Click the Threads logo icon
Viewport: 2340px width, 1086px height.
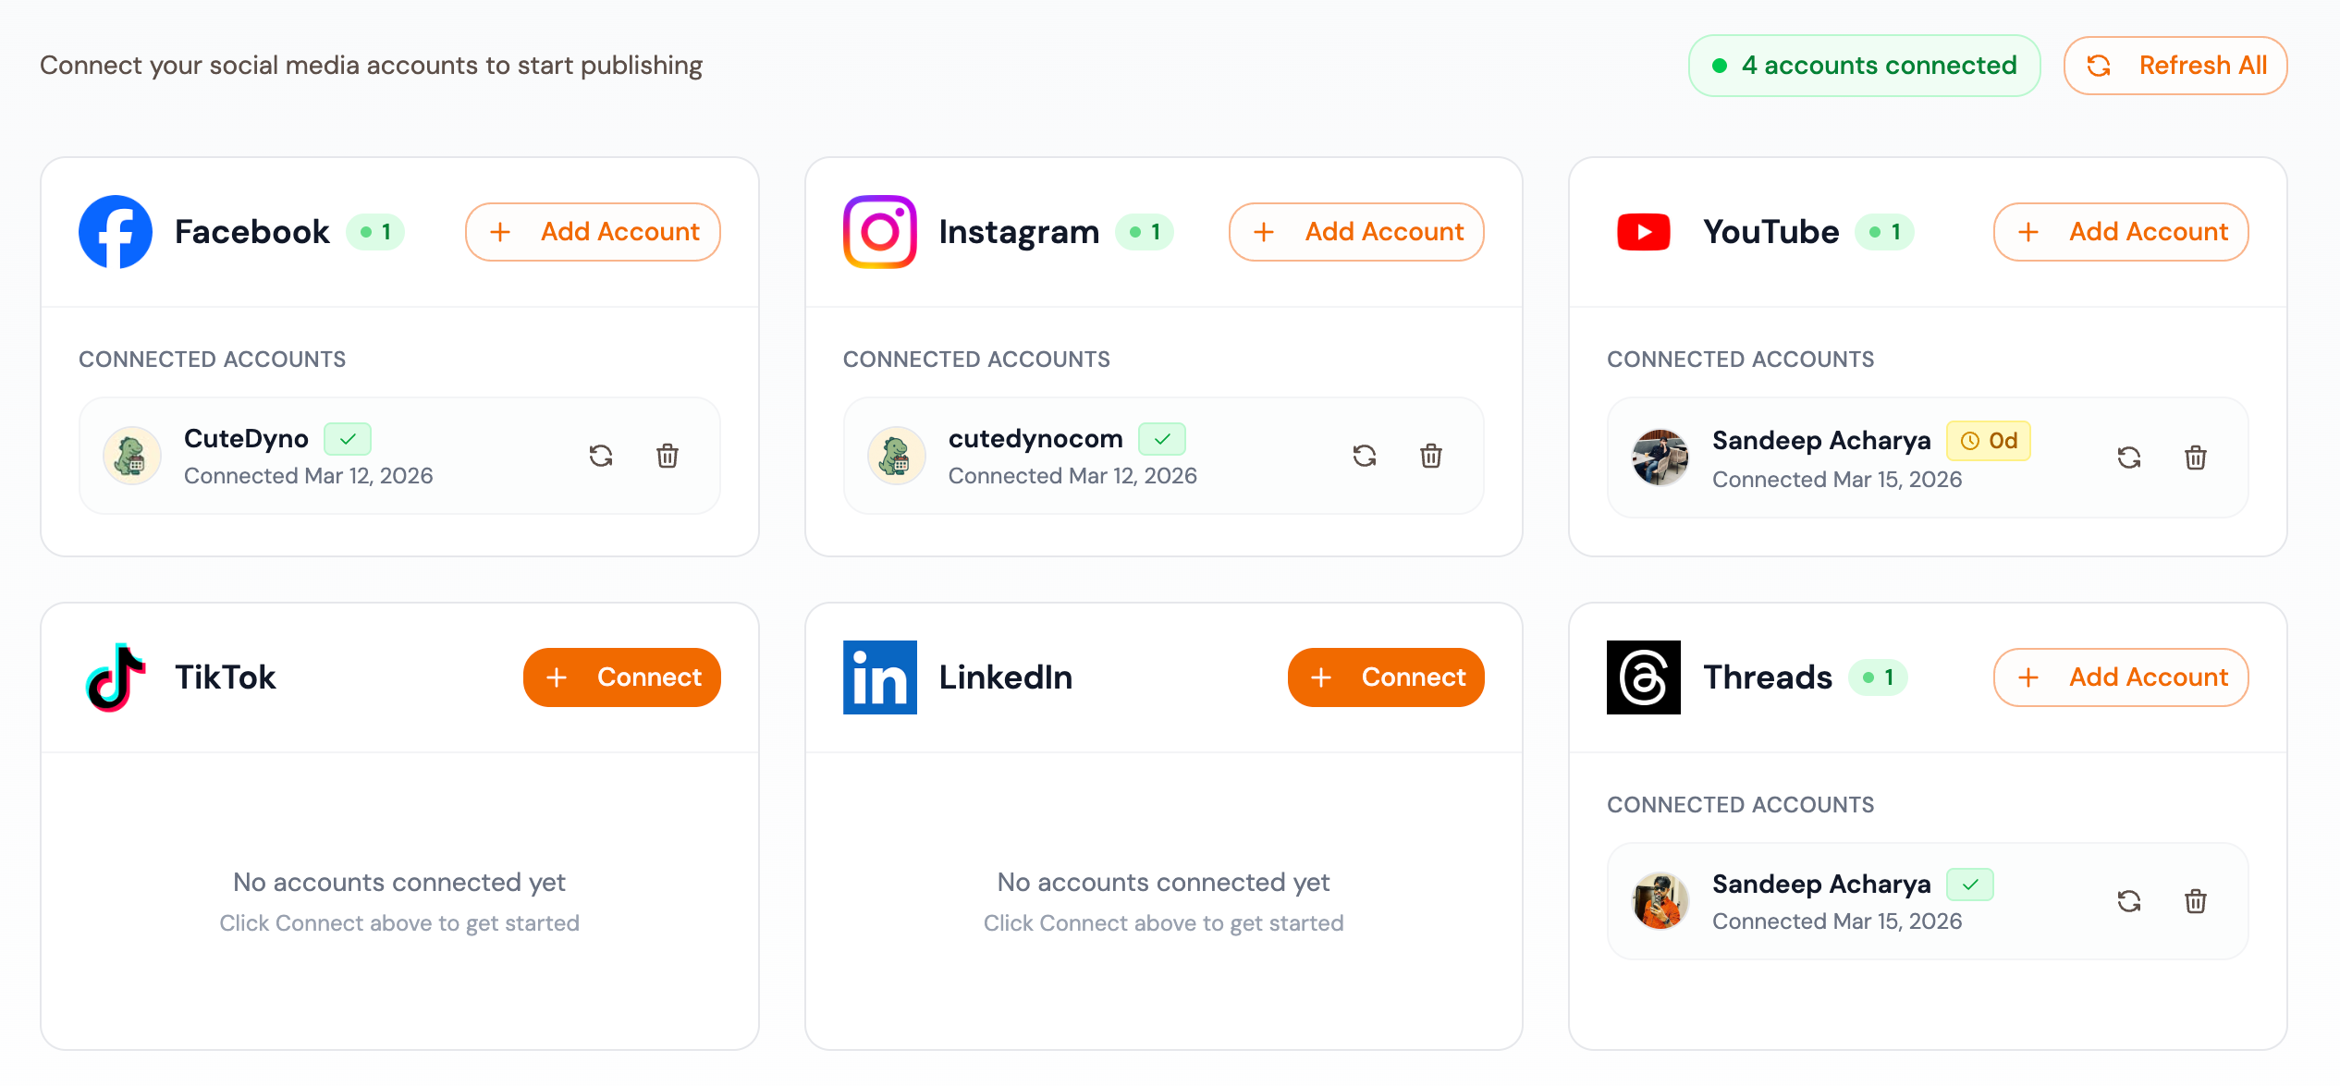pyautogui.click(x=1643, y=677)
